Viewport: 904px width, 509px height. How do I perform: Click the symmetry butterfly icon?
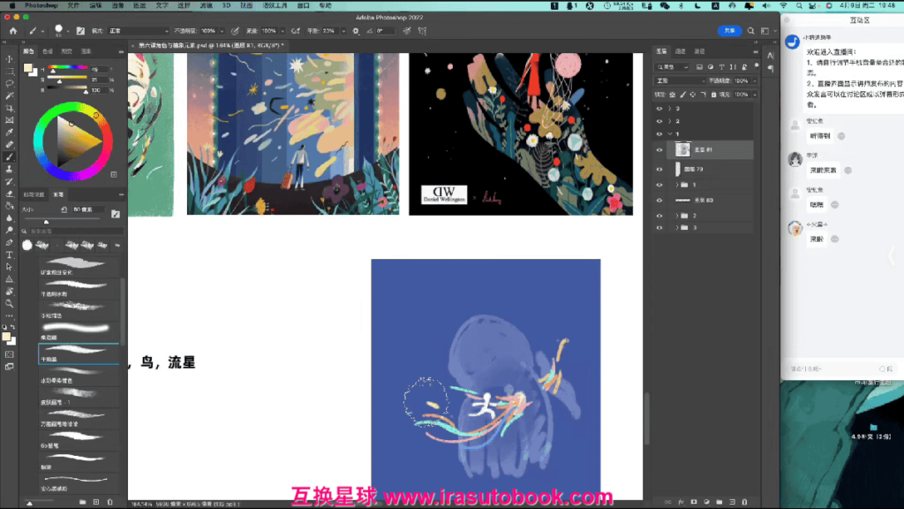click(423, 31)
